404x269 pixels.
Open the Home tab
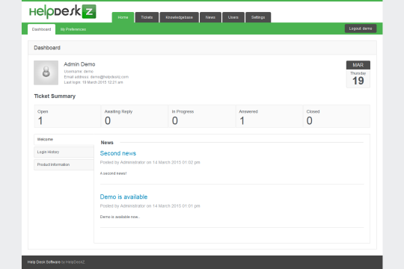[x=123, y=17]
